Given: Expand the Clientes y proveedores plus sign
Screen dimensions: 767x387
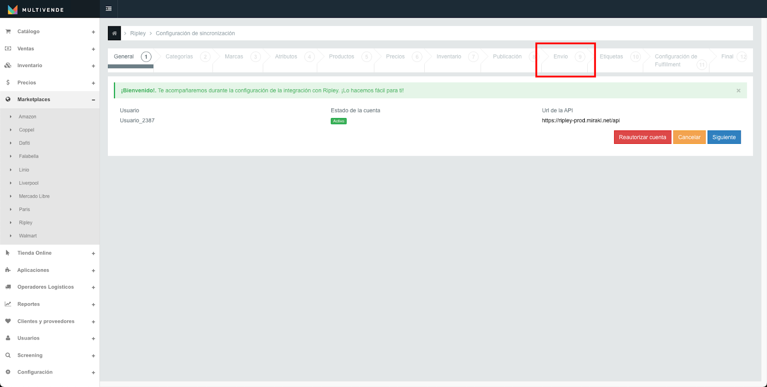Looking at the screenshot, I should click(93, 322).
